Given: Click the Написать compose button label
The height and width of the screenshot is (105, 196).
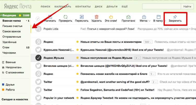Looking at the screenshot, I should click(50, 21).
